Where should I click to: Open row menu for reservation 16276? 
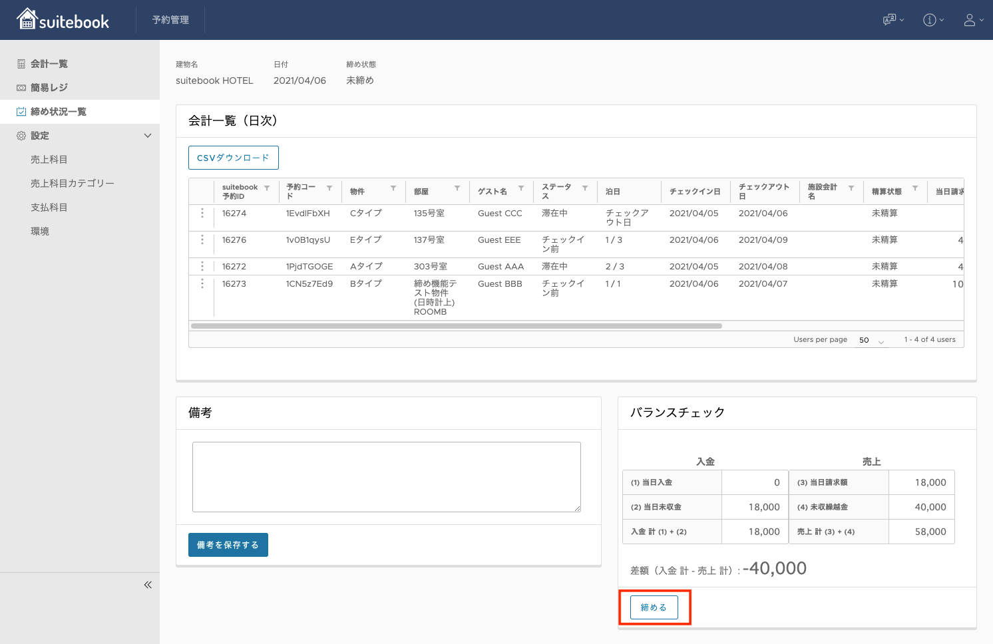(202, 240)
